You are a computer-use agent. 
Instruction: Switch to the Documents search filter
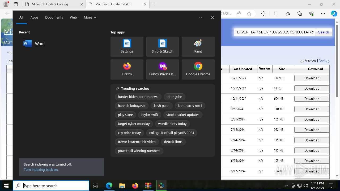(54, 18)
